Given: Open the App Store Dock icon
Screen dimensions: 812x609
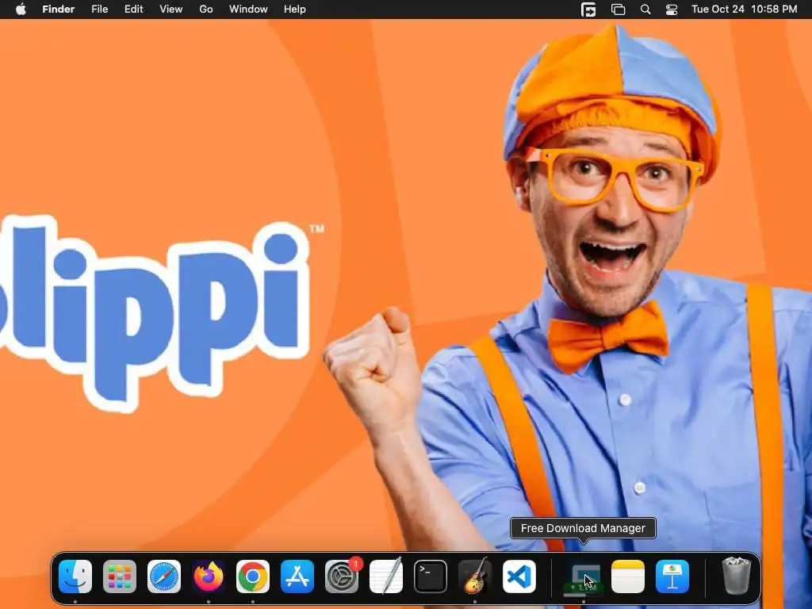Looking at the screenshot, I should click(x=297, y=576).
